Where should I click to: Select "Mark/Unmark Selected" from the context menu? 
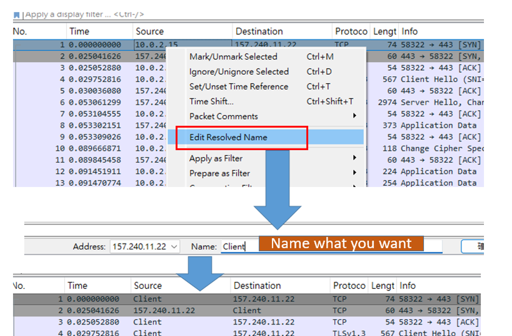[x=233, y=57]
